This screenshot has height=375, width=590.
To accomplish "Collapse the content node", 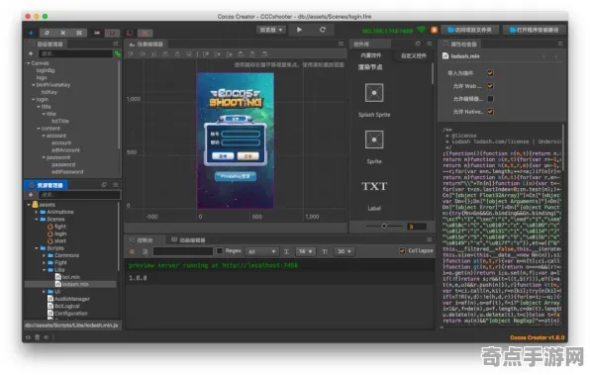I will [x=38, y=129].
